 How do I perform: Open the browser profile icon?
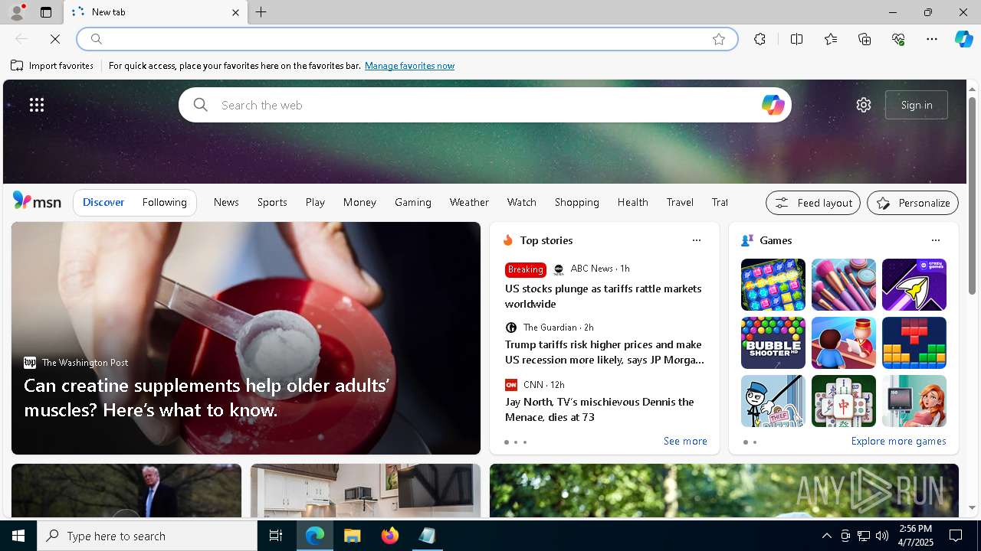[16, 12]
